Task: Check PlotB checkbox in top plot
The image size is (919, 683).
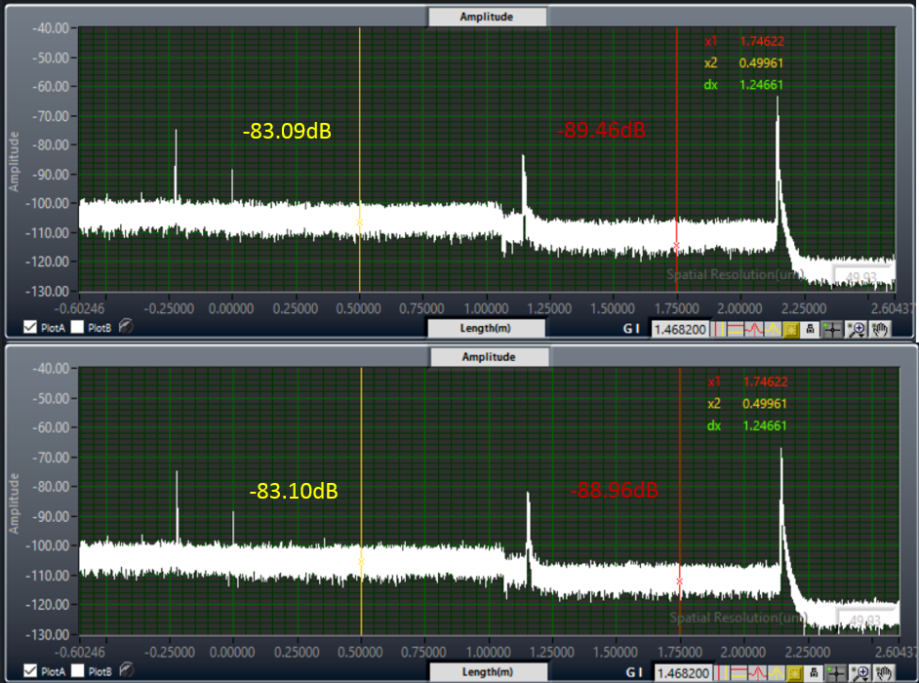Action: [x=77, y=327]
